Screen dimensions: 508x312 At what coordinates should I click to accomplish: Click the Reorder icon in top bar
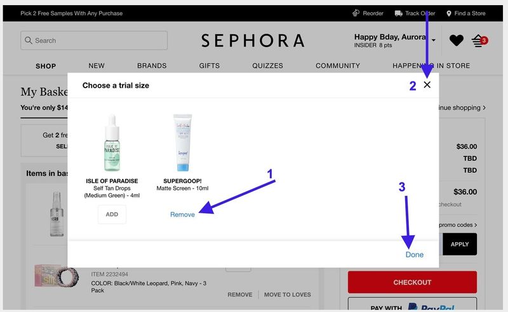click(356, 13)
